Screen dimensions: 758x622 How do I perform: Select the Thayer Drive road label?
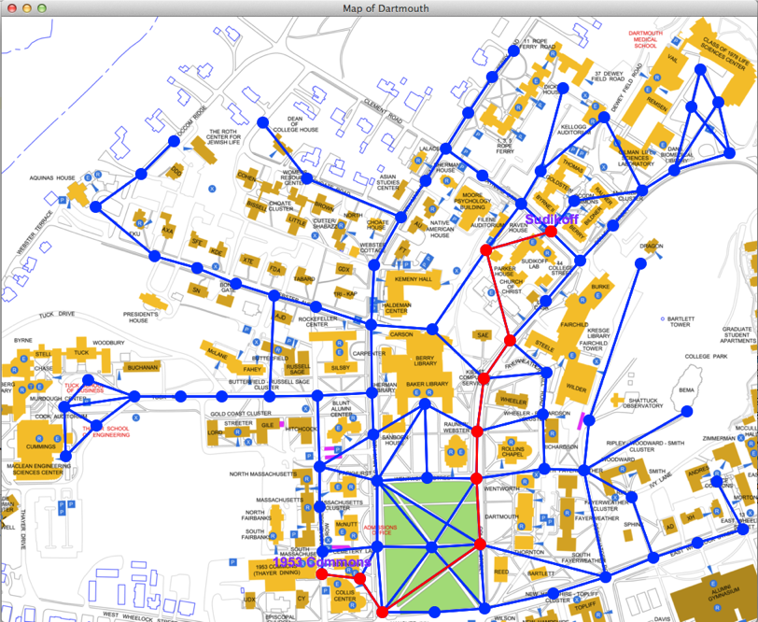click(22, 530)
